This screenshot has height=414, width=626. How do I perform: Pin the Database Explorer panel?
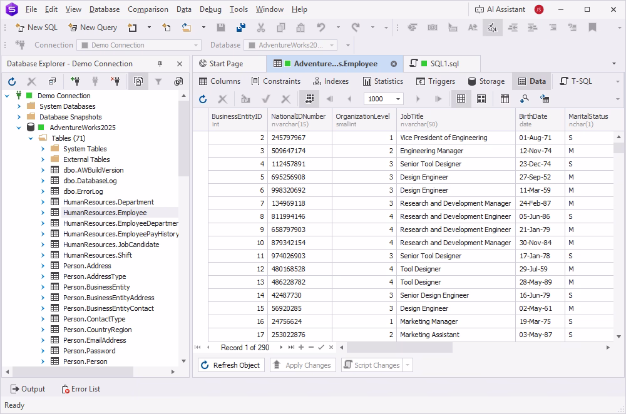coord(160,64)
